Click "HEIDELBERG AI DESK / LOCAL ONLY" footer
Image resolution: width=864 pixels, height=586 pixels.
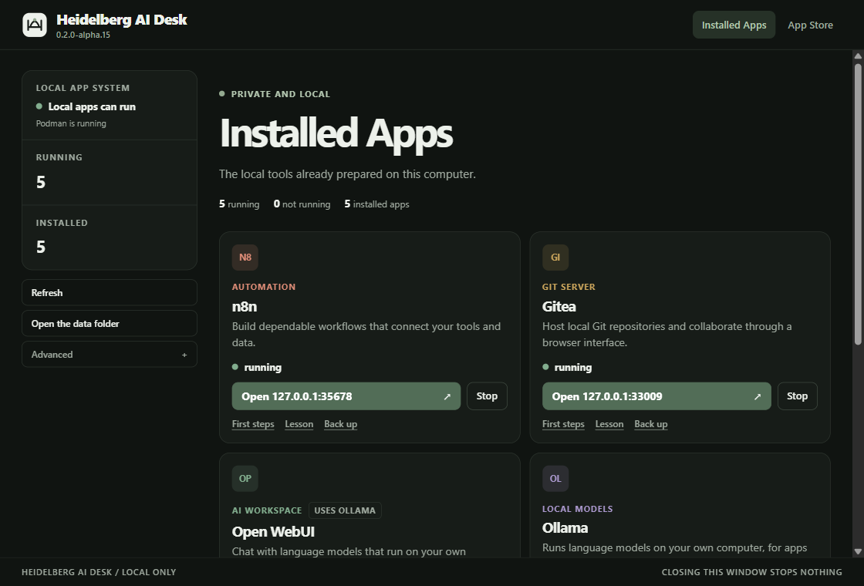coord(99,572)
